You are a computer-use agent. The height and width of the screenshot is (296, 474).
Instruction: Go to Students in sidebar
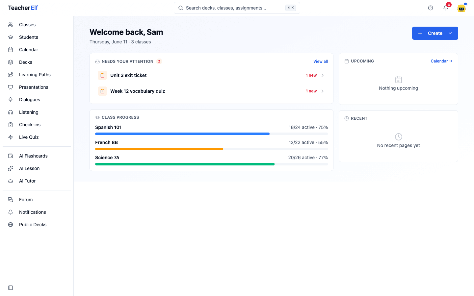[x=37, y=37]
